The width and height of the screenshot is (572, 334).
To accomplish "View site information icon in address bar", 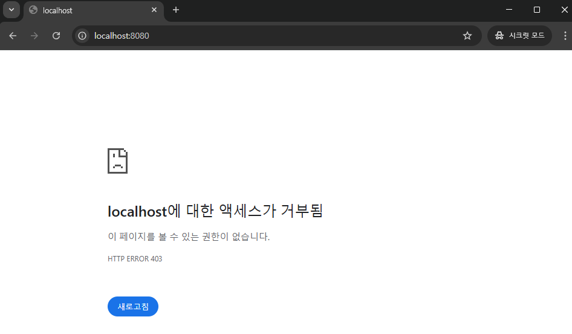I will point(82,36).
